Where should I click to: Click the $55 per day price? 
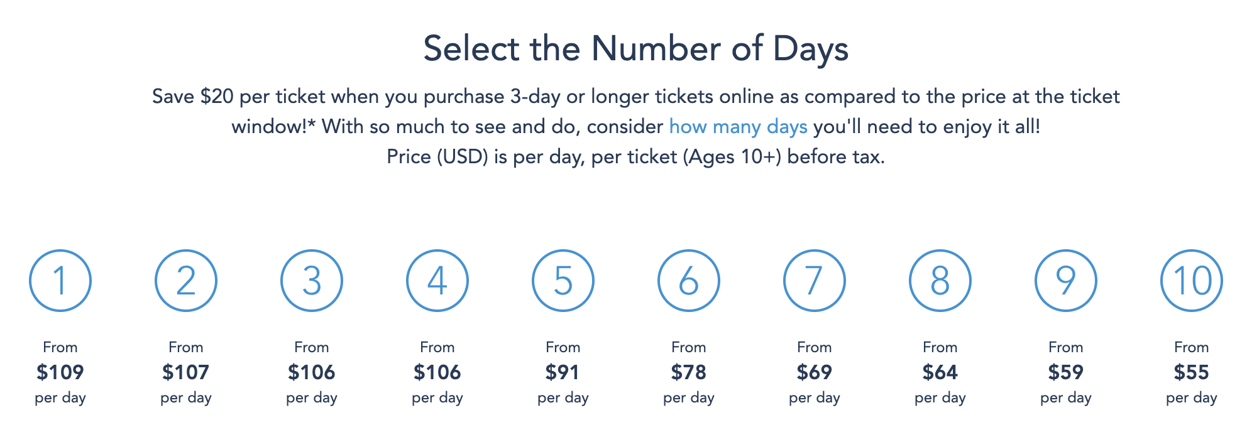click(x=1192, y=372)
